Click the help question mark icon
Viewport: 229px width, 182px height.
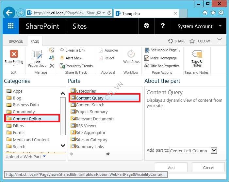pos(163,26)
